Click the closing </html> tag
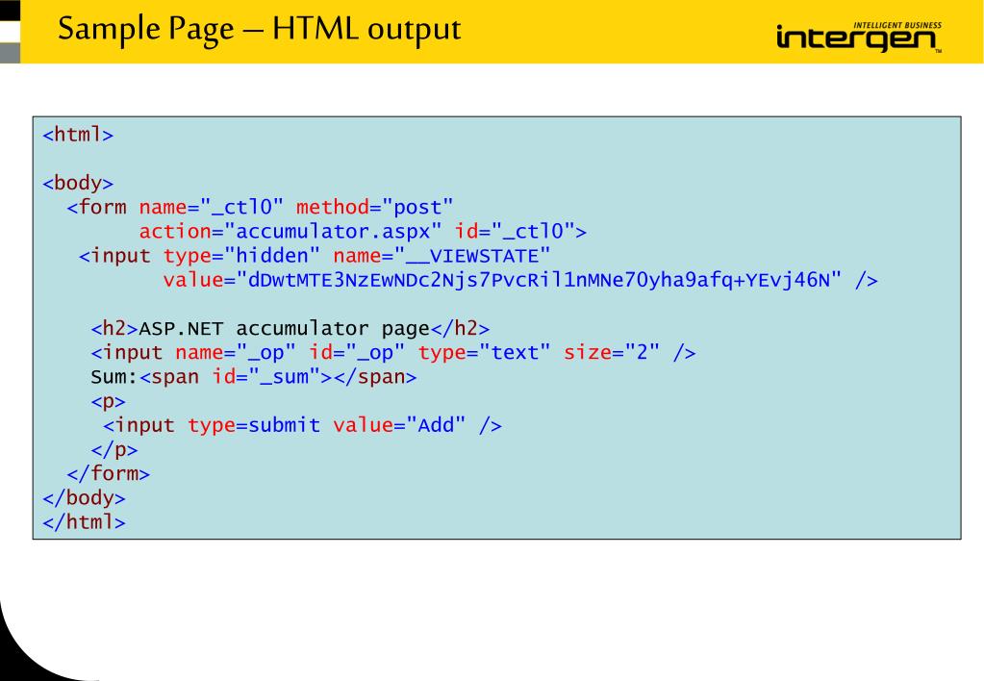Viewport: 984px width, 681px height. click(x=84, y=522)
